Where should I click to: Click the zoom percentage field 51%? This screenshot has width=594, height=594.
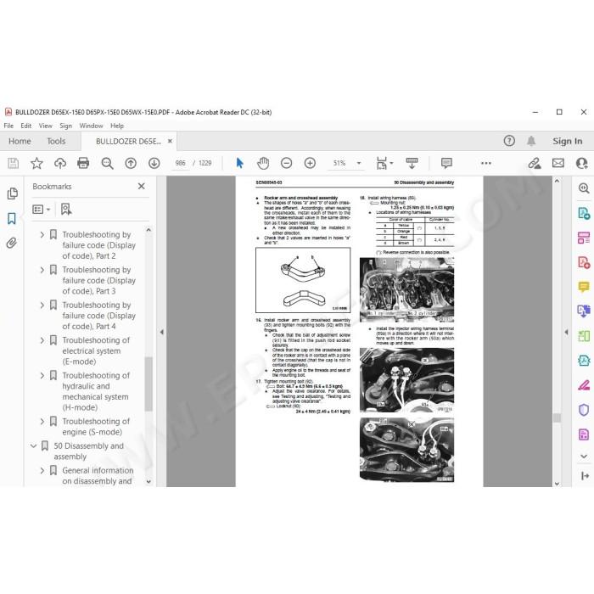[x=339, y=163]
